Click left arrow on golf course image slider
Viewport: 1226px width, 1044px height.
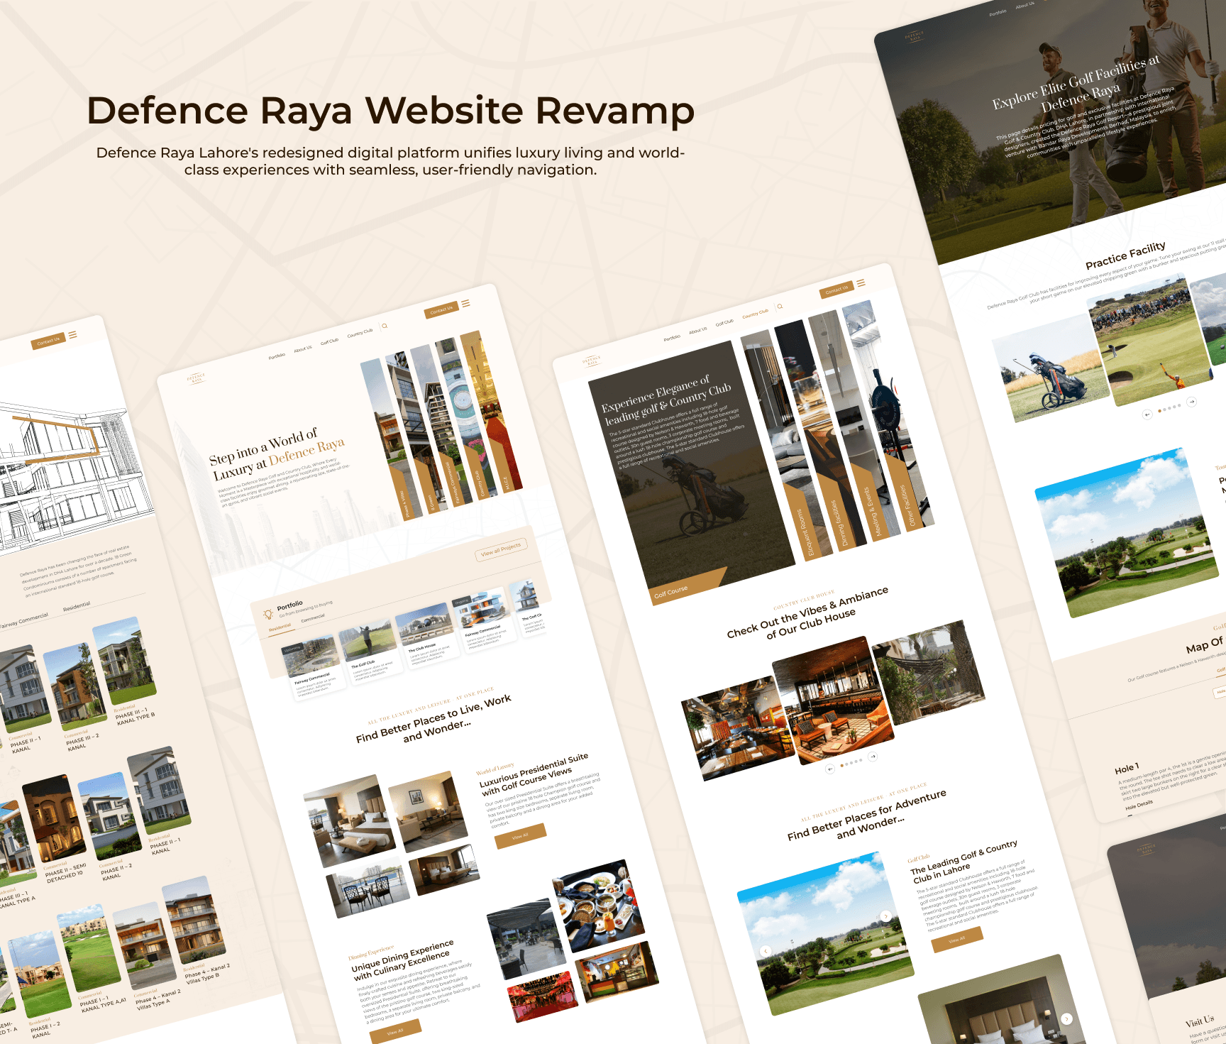(766, 951)
